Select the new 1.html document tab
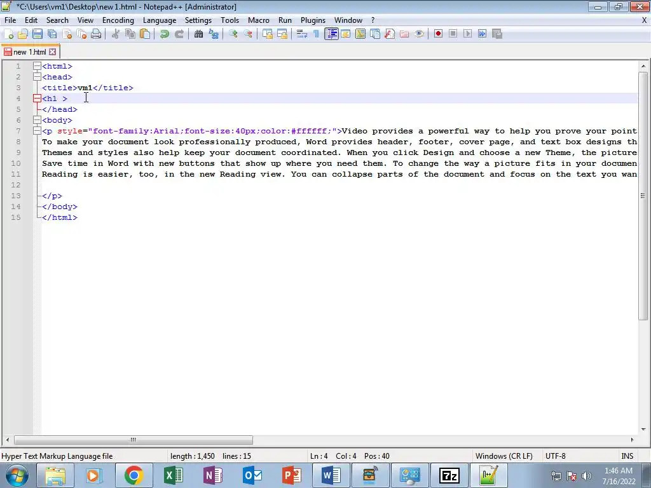651x488 pixels. (29, 52)
